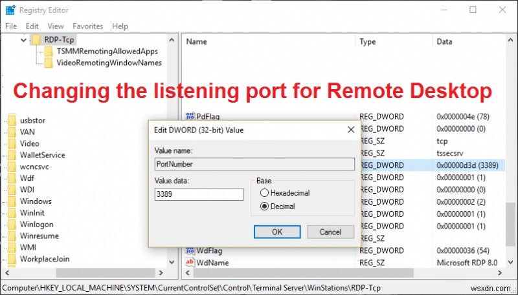Viewport: 518px width, 295px height.
Task: Select the WdName value name
Action: 213,263
